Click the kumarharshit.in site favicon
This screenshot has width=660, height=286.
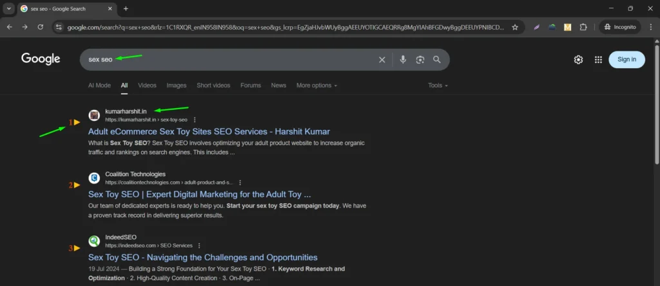(x=94, y=115)
